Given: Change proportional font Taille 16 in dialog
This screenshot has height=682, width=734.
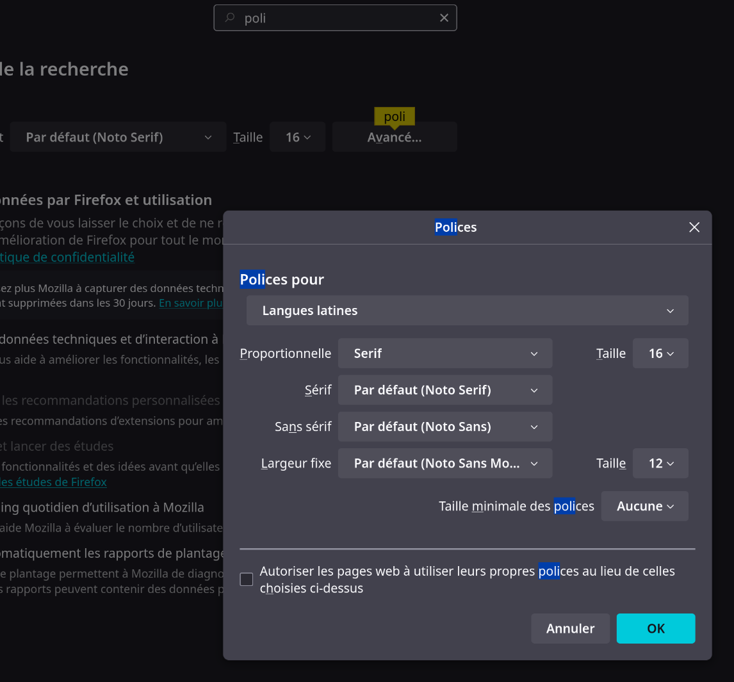Looking at the screenshot, I should pyautogui.click(x=660, y=353).
